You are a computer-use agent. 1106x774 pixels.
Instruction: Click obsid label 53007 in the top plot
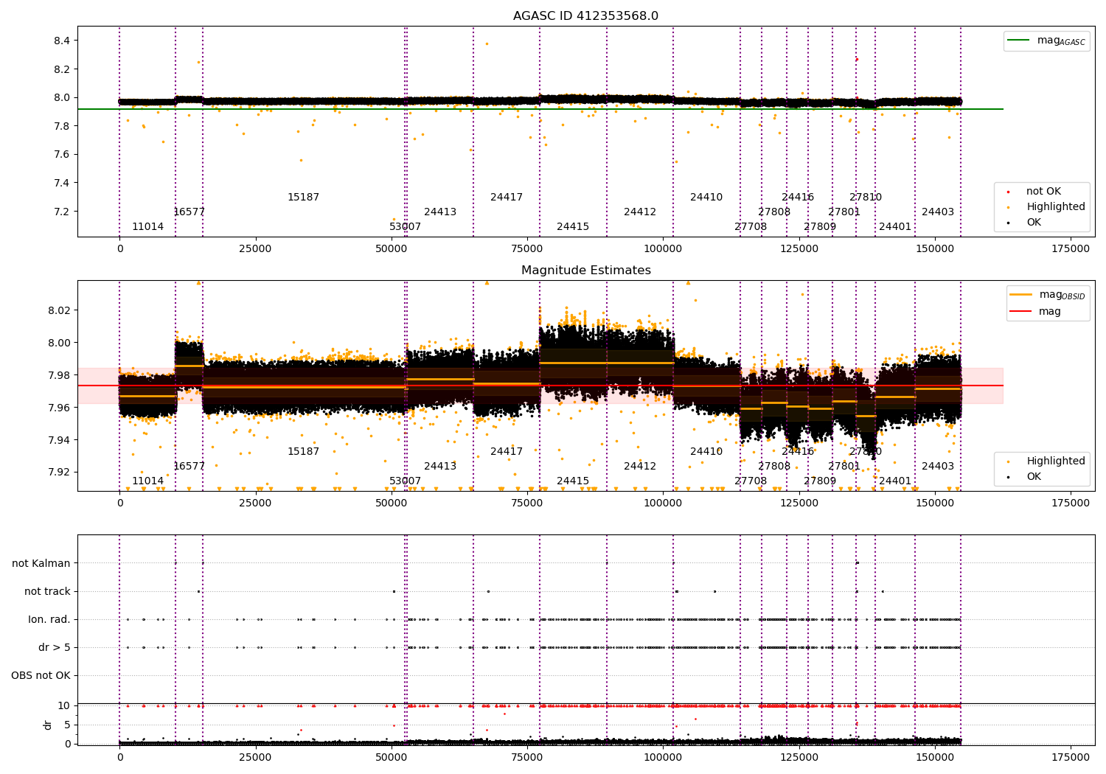click(x=405, y=227)
